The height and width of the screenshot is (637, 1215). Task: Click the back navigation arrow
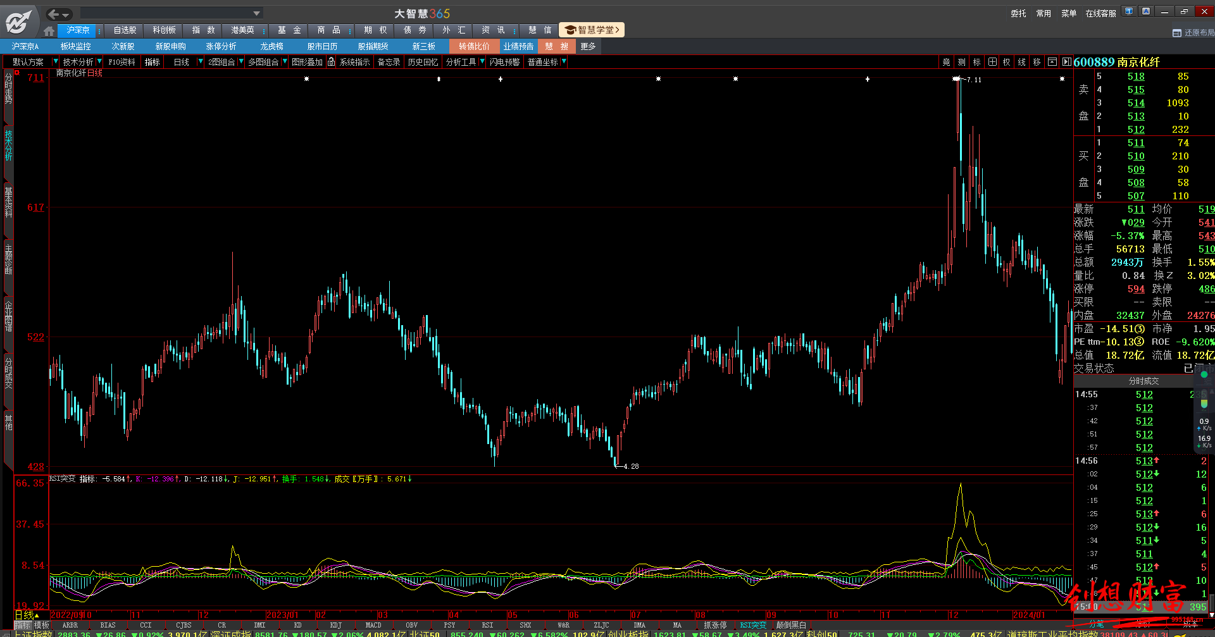[x=54, y=14]
